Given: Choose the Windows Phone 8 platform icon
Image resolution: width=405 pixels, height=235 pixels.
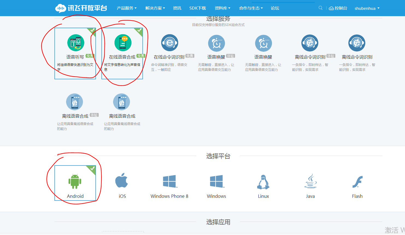Looking at the screenshot, I should click(x=170, y=181).
